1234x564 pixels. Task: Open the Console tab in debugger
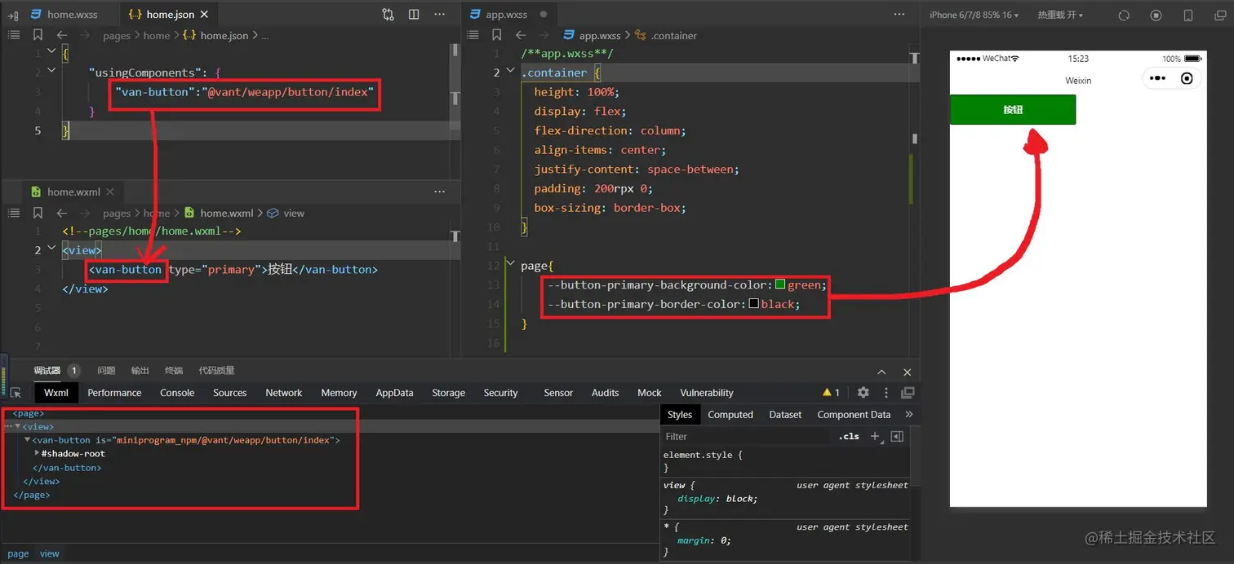pos(177,393)
